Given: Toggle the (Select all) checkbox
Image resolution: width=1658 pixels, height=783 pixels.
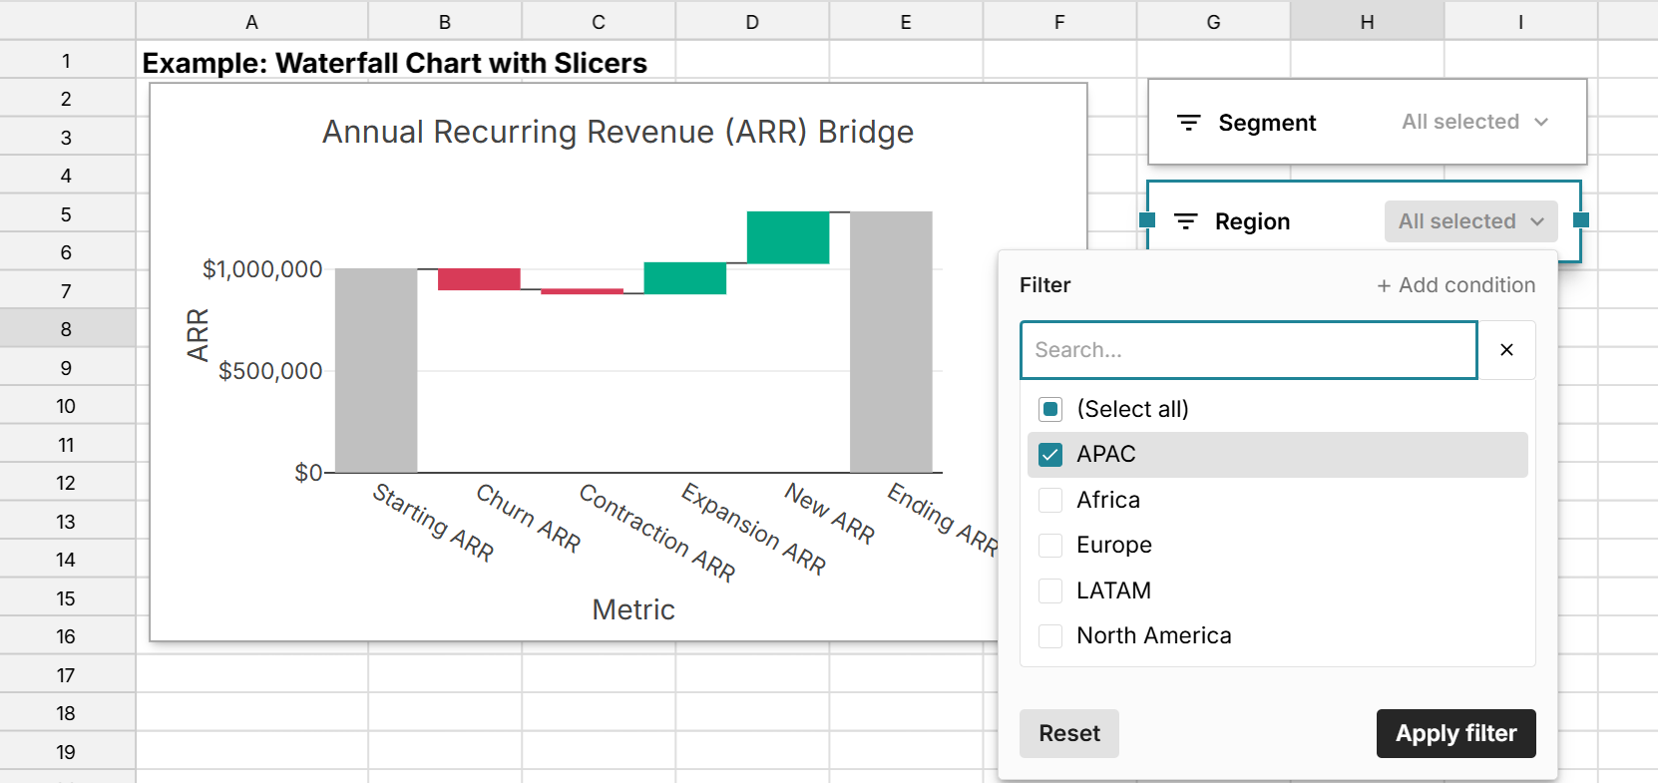Looking at the screenshot, I should point(1050,409).
